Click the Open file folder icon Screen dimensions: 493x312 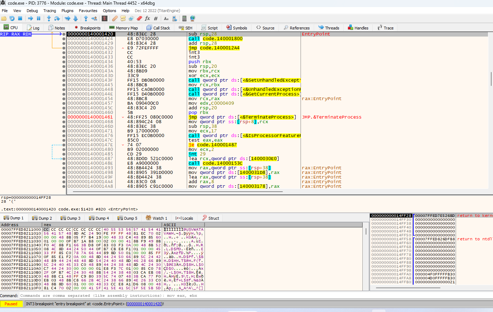click(4, 18)
